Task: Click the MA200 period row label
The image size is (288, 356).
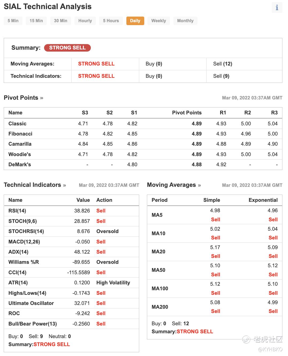Action: tap(160, 307)
